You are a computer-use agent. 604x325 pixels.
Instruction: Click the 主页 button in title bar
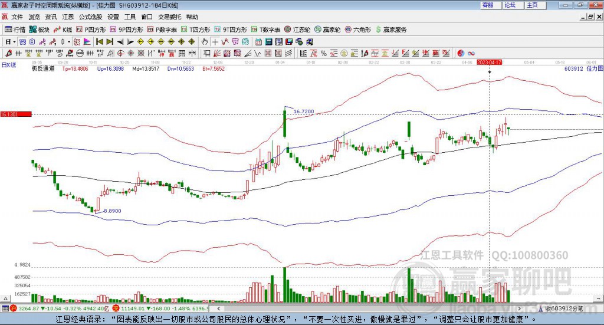tap(536, 5)
